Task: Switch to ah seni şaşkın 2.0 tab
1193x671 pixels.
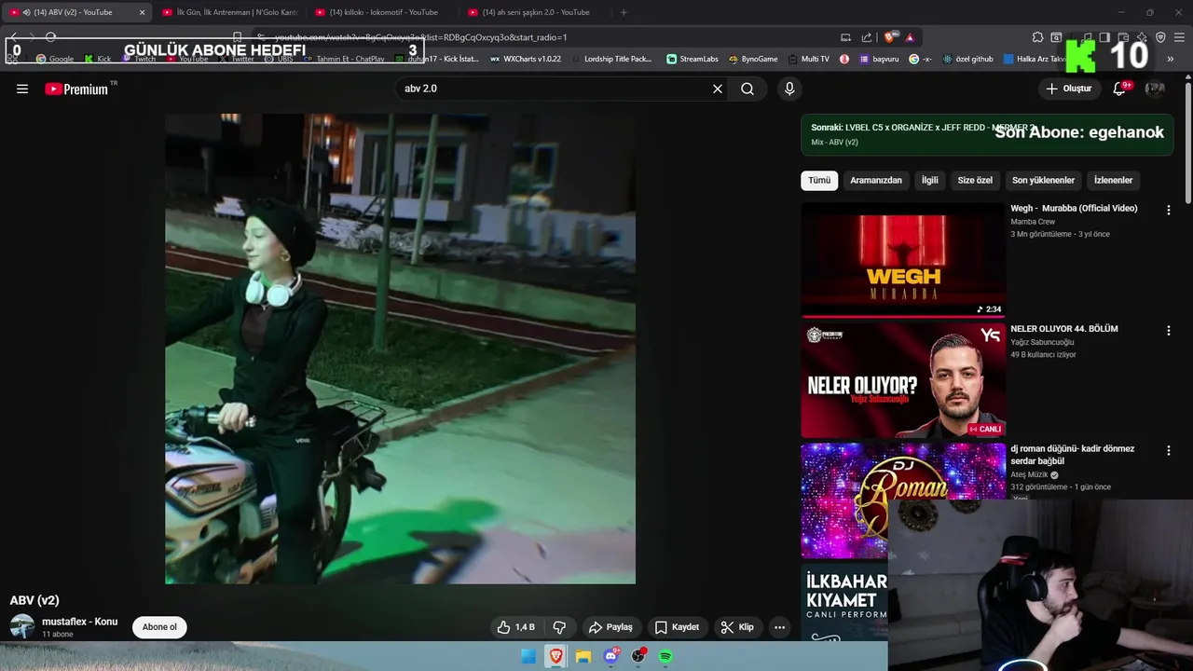Action: point(534,12)
